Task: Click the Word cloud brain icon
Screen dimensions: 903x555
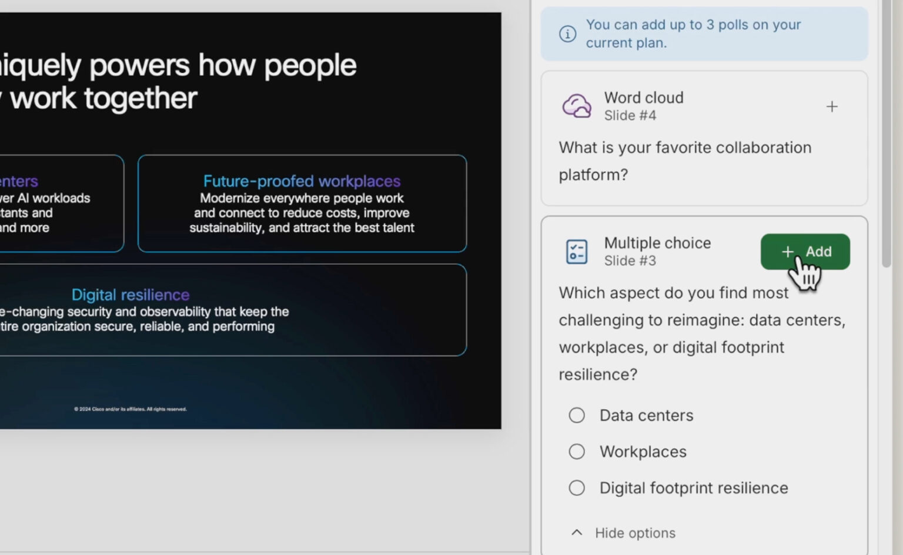Action: [x=576, y=106]
